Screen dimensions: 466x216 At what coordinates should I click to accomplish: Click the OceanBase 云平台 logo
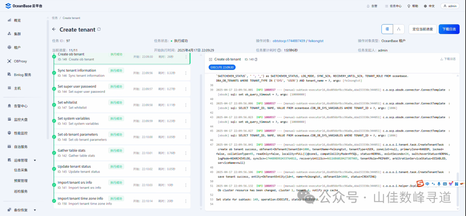pos(24,6)
